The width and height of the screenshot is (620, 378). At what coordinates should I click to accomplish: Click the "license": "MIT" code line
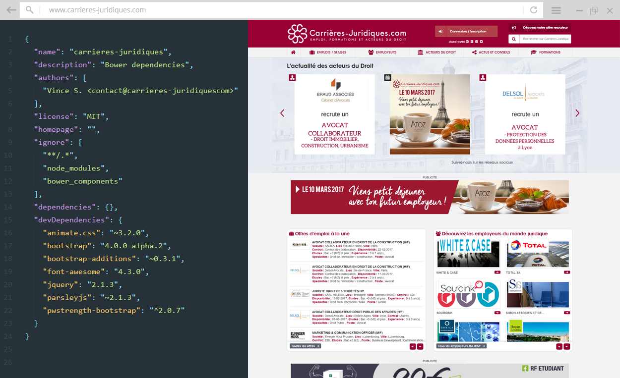click(71, 116)
